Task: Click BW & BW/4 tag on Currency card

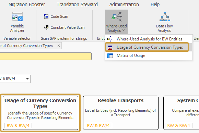Action: (18, 126)
